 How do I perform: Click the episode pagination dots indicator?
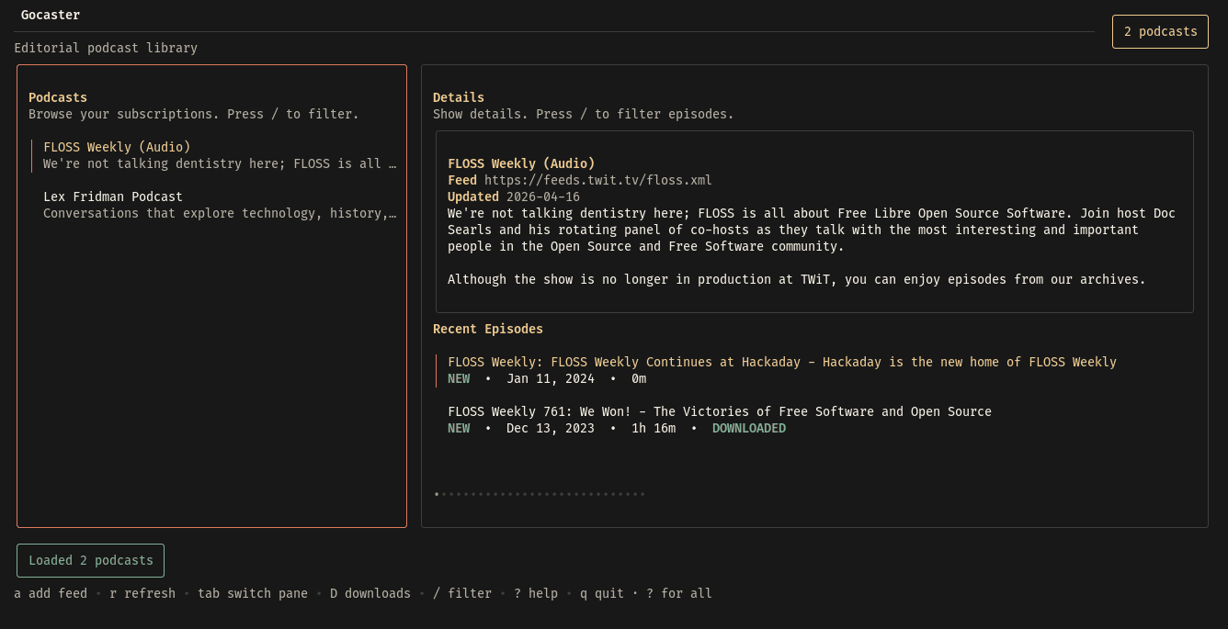click(540, 494)
